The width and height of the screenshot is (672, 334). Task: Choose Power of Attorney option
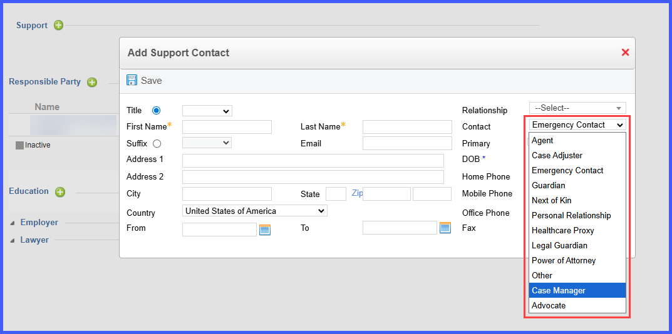coord(577,260)
